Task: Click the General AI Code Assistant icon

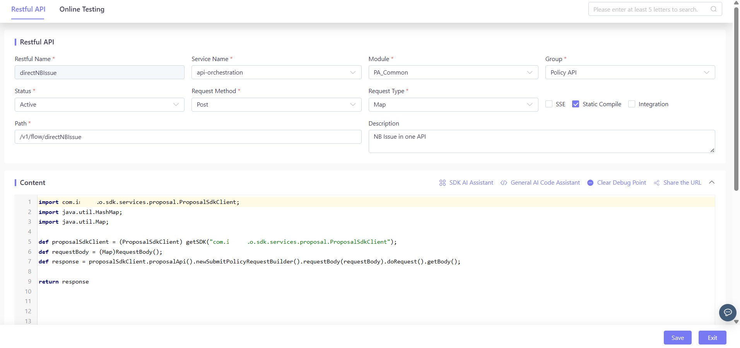Action: (504, 183)
